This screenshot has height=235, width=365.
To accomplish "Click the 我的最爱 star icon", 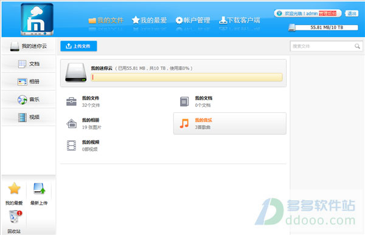I will point(14,188).
